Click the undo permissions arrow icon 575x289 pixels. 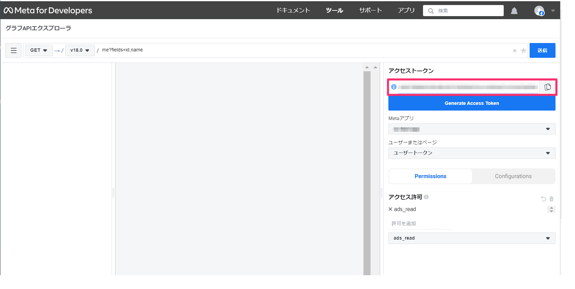point(543,199)
